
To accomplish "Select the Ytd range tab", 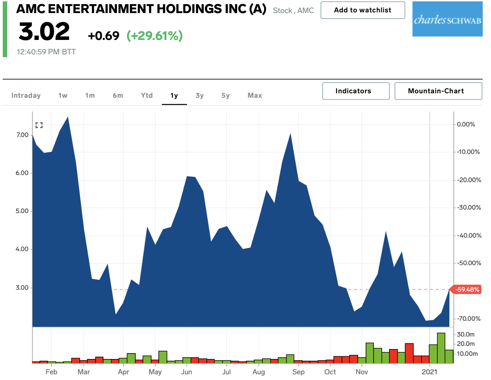I will coord(147,95).
